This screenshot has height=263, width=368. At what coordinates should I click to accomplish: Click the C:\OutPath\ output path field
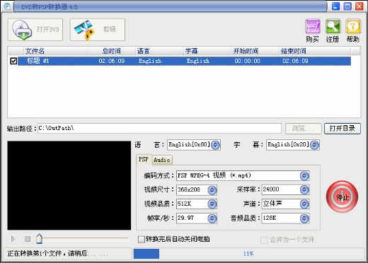click(160, 129)
